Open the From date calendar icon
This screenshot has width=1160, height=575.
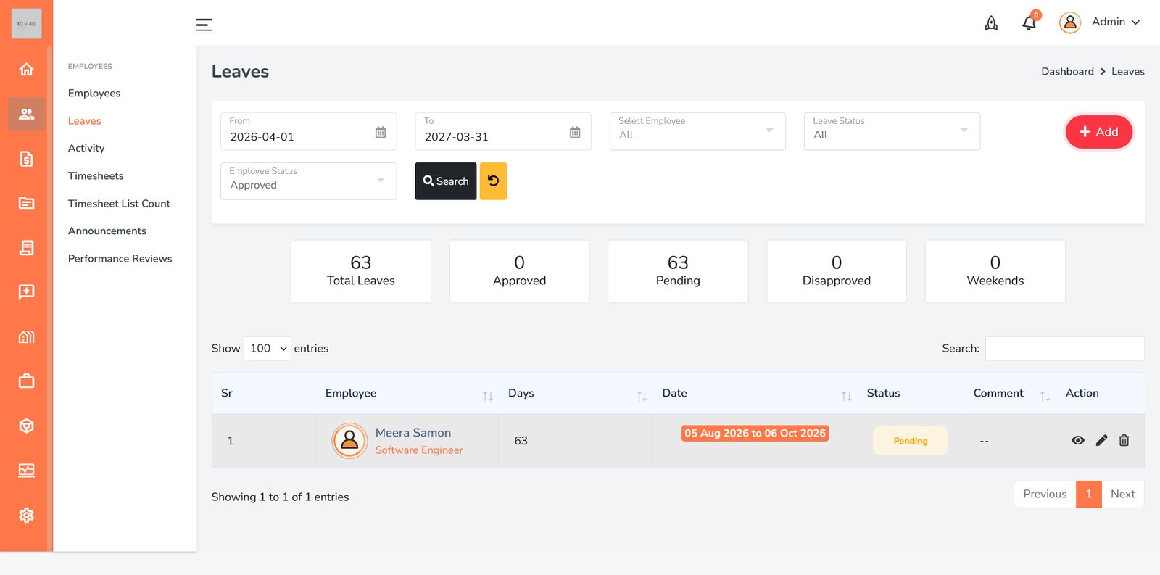381,132
